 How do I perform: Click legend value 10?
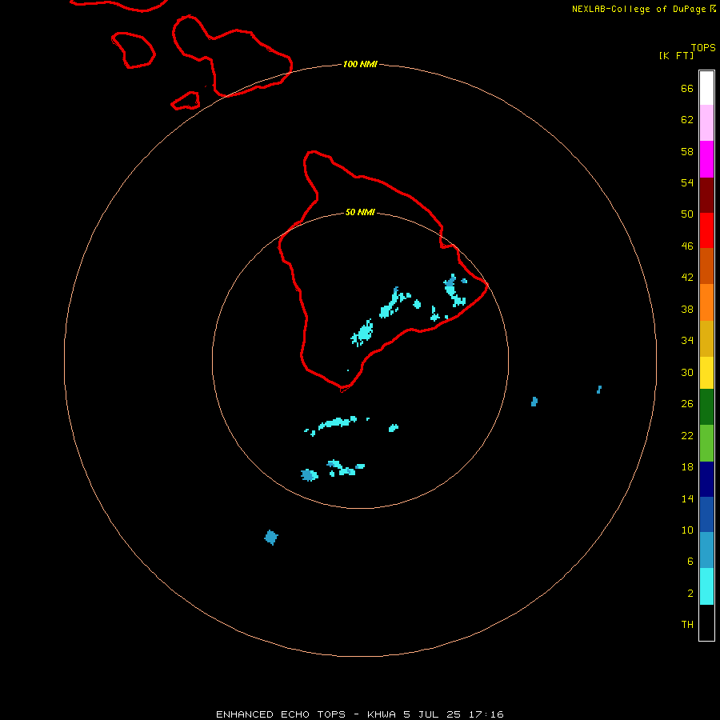(x=687, y=530)
